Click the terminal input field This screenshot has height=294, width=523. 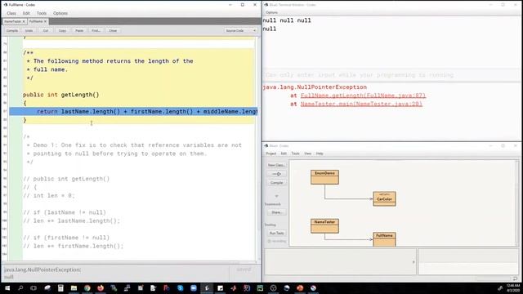click(x=391, y=75)
